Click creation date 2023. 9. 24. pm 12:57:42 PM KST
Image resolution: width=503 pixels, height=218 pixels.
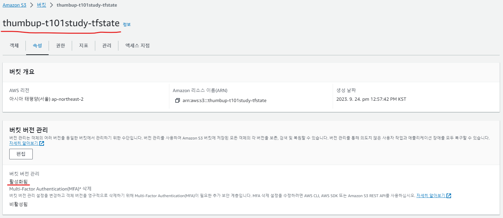(x=371, y=99)
